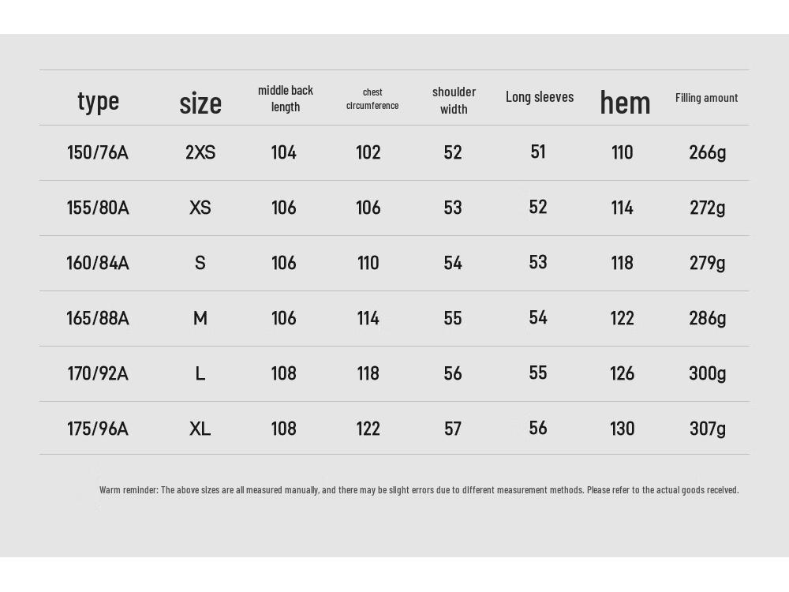Click the 150/76A type cell

98,152
